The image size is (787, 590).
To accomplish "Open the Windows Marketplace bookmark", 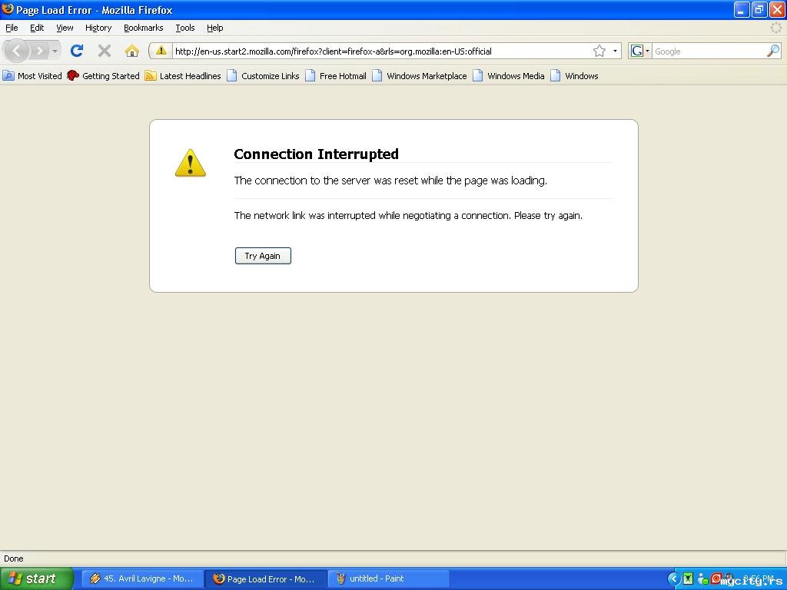I will 420,76.
